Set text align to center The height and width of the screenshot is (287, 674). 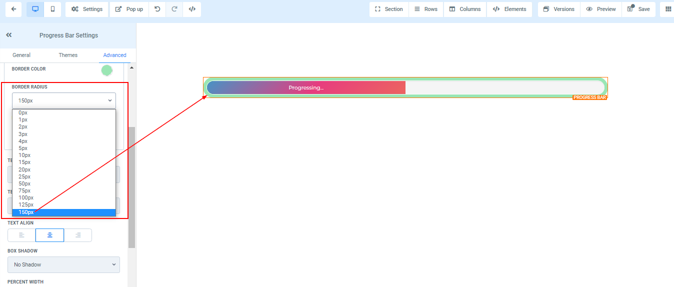click(49, 235)
